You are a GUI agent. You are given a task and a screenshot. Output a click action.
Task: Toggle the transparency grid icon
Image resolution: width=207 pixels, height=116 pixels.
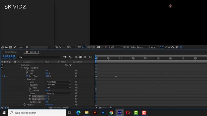coord(128,47)
